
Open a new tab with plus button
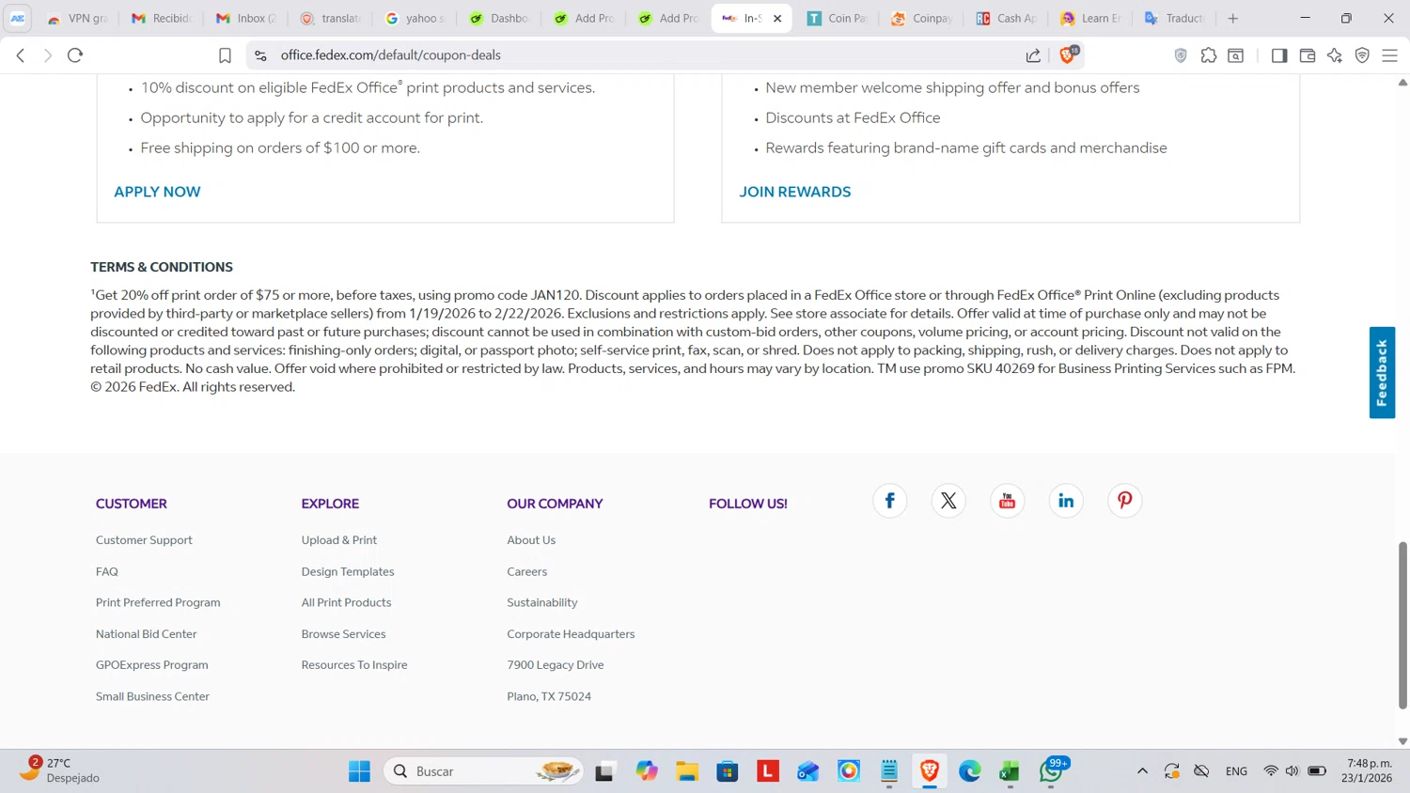[1233, 18]
